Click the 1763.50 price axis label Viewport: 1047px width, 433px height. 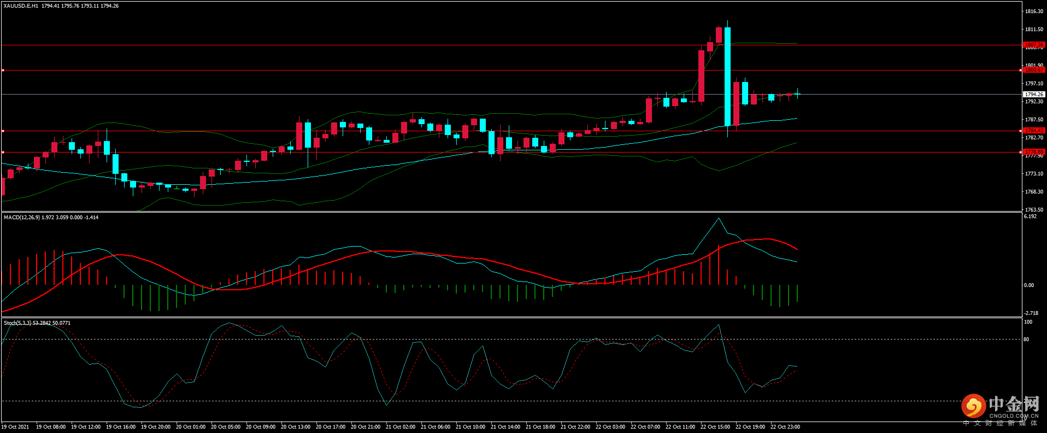(x=1034, y=209)
